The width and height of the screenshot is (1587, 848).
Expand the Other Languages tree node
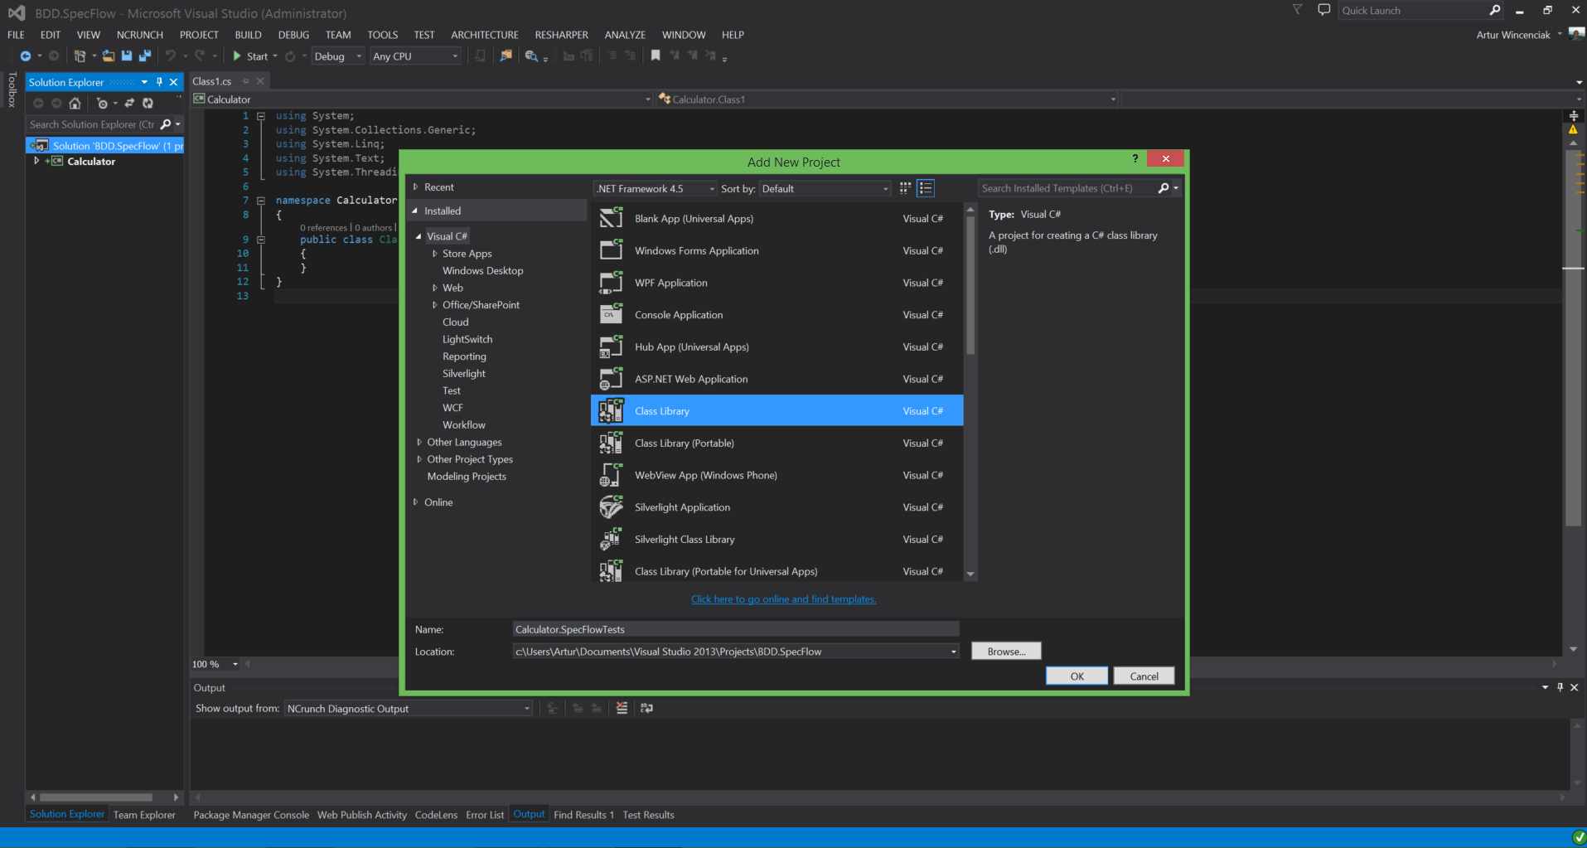pos(419,443)
